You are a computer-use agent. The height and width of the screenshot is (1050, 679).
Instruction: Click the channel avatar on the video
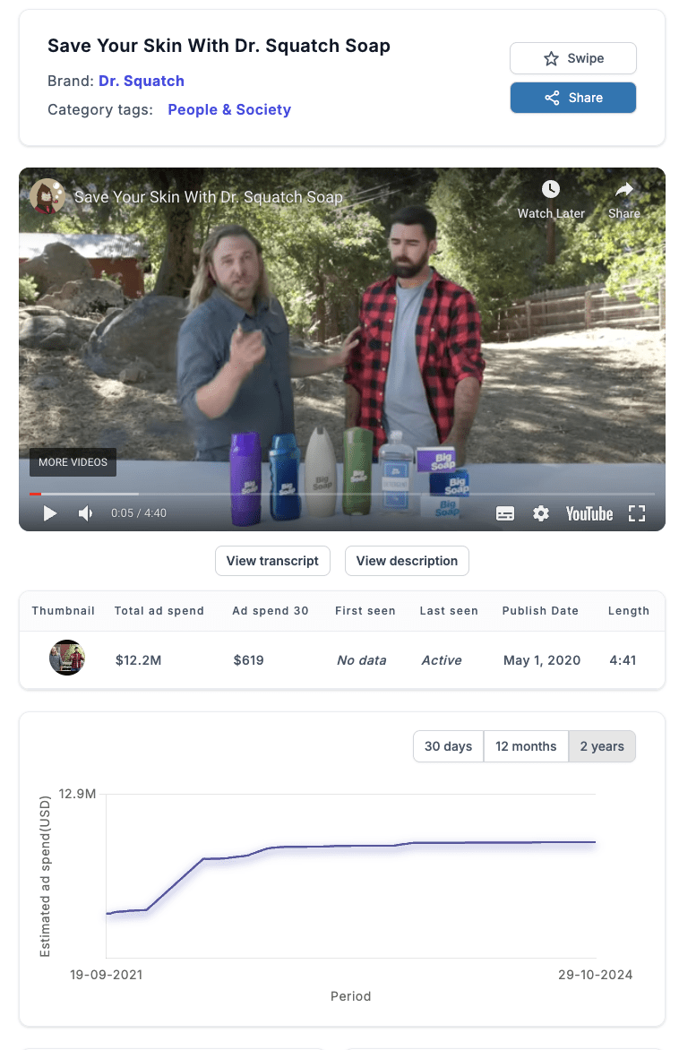click(x=46, y=195)
